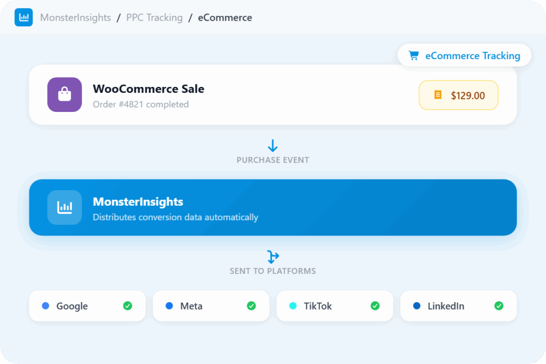This screenshot has height=364, width=546.
Task: Click the LinkedIn platform label
Action: tap(446, 306)
